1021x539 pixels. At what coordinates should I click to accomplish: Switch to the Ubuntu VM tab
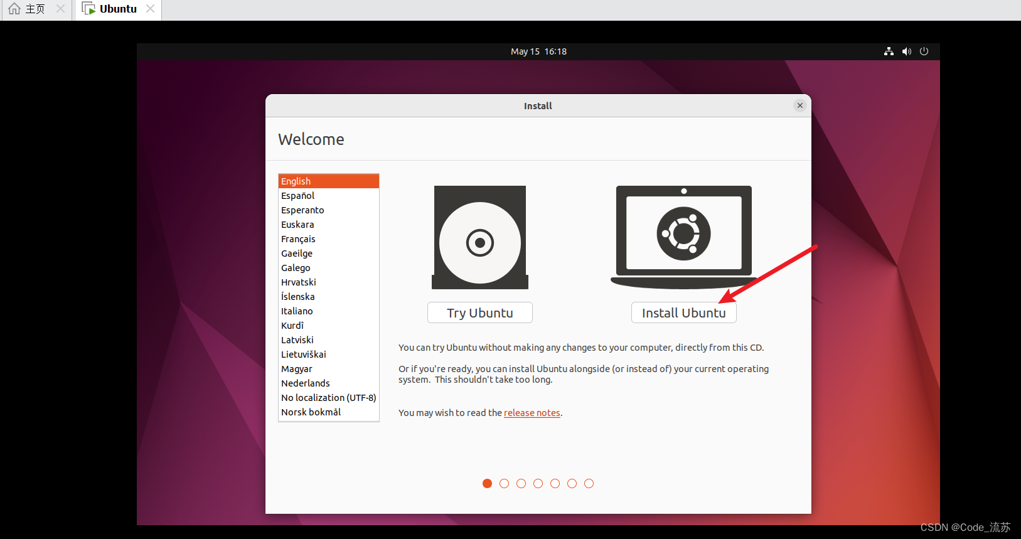118,9
